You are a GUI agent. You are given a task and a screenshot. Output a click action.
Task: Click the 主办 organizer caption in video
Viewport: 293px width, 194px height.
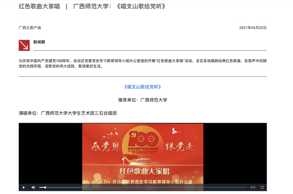coord(146,181)
